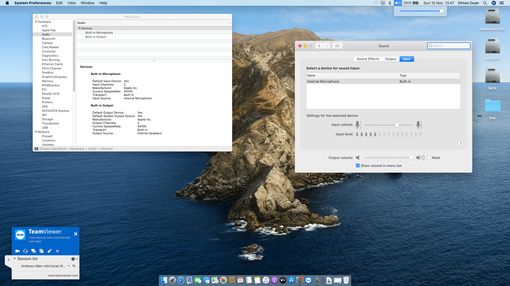
Task: Select the Built-in Microphone device row
Action: [154, 33]
